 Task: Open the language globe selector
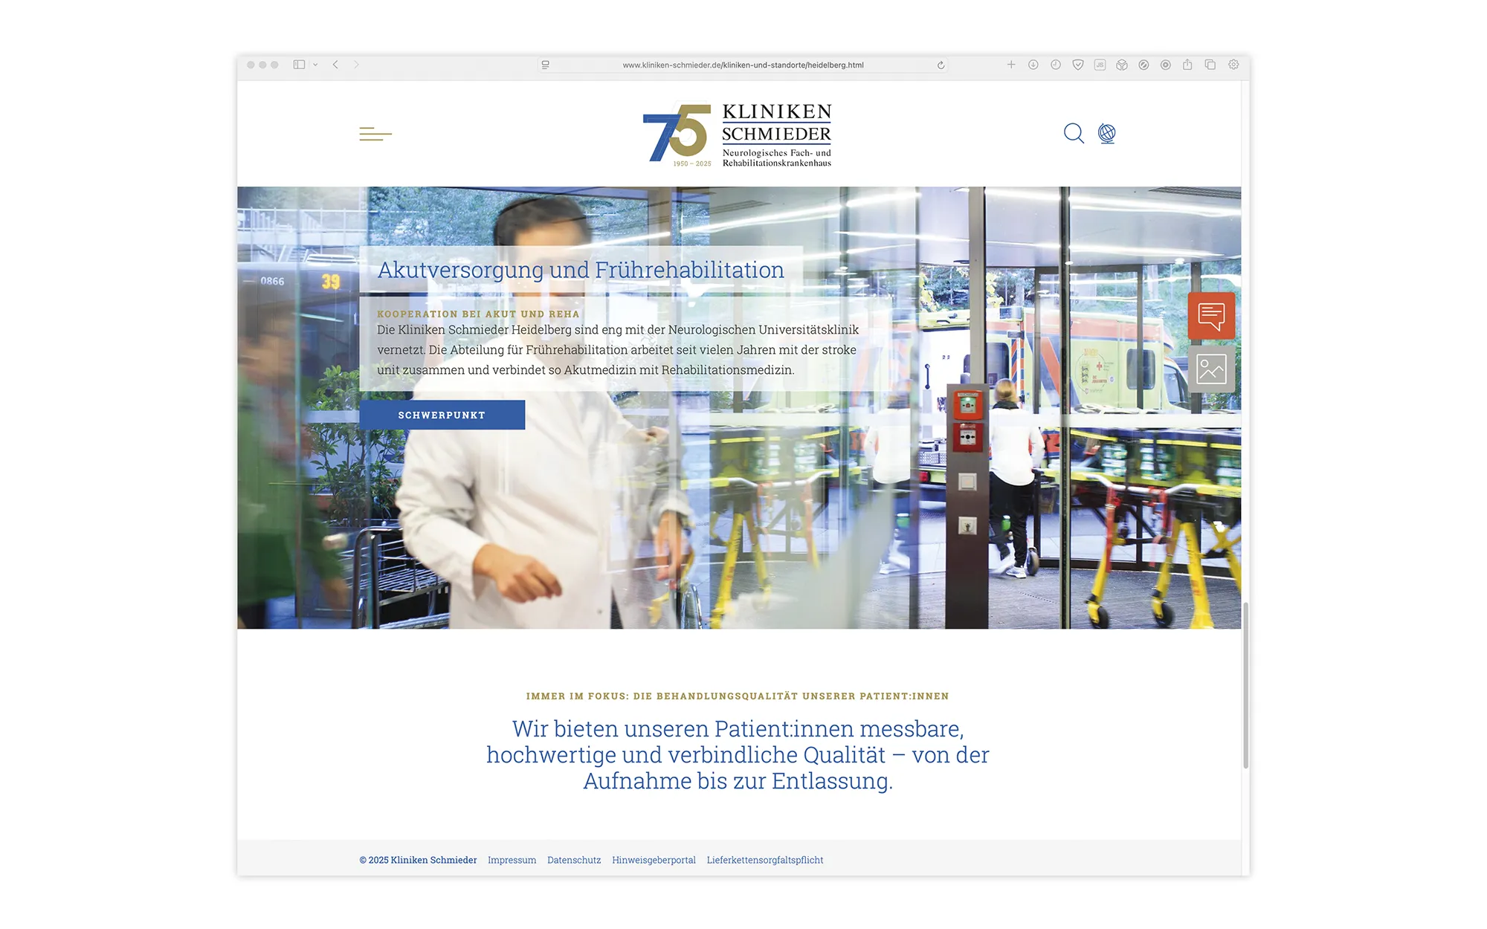[x=1106, y=133]
